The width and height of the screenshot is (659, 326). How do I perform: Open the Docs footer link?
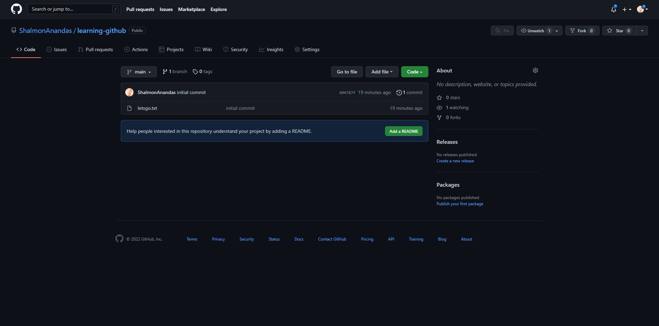[299, 239]
